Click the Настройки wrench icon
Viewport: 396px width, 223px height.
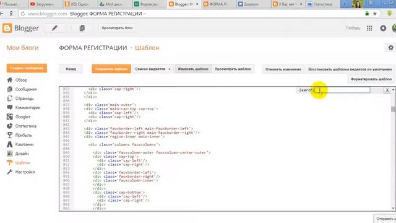(x=10, y=172)
